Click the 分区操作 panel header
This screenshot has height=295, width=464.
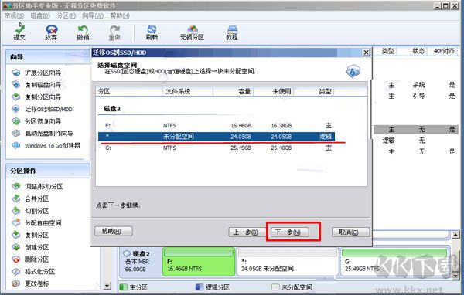[48, 171]
